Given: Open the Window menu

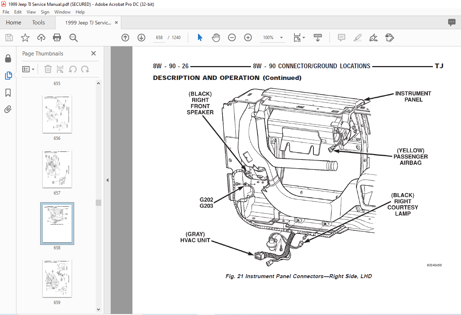Looking at the screenshot, I should click(x=62, y=12).
